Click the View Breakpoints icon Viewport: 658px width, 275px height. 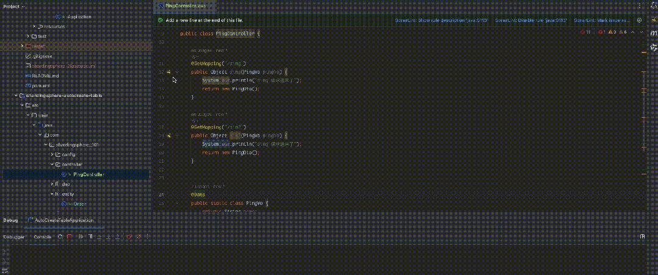[x=130, y=237]
